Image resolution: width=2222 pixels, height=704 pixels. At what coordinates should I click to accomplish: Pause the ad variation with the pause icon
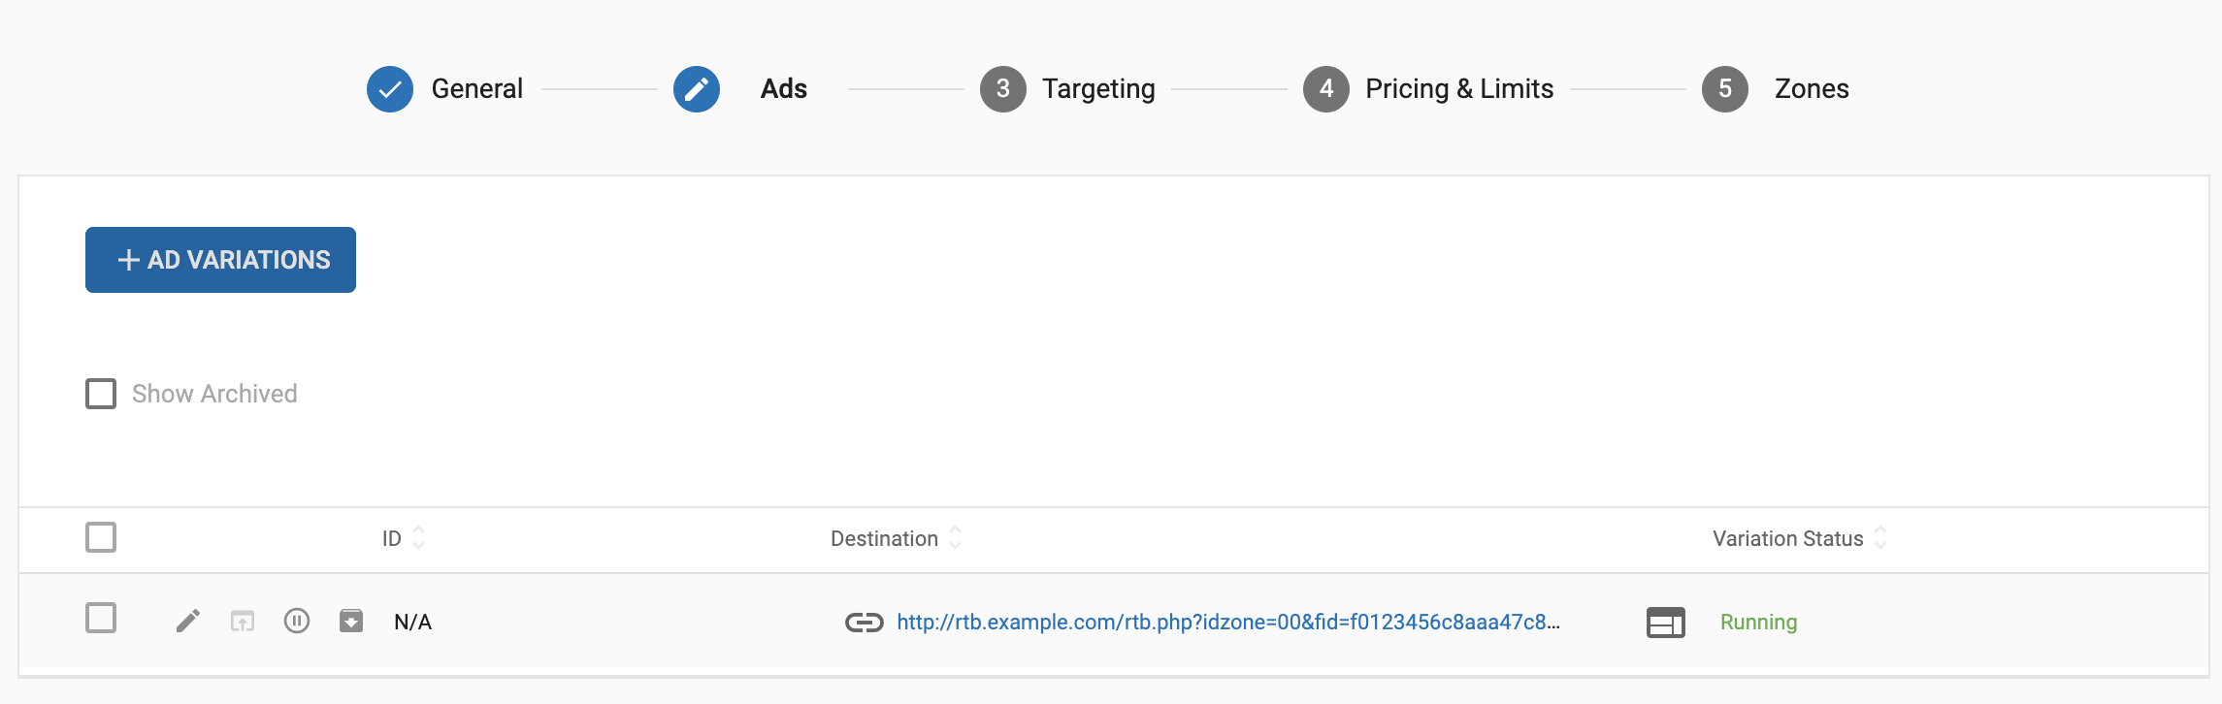pyautogui.click(x=297, y=621)
